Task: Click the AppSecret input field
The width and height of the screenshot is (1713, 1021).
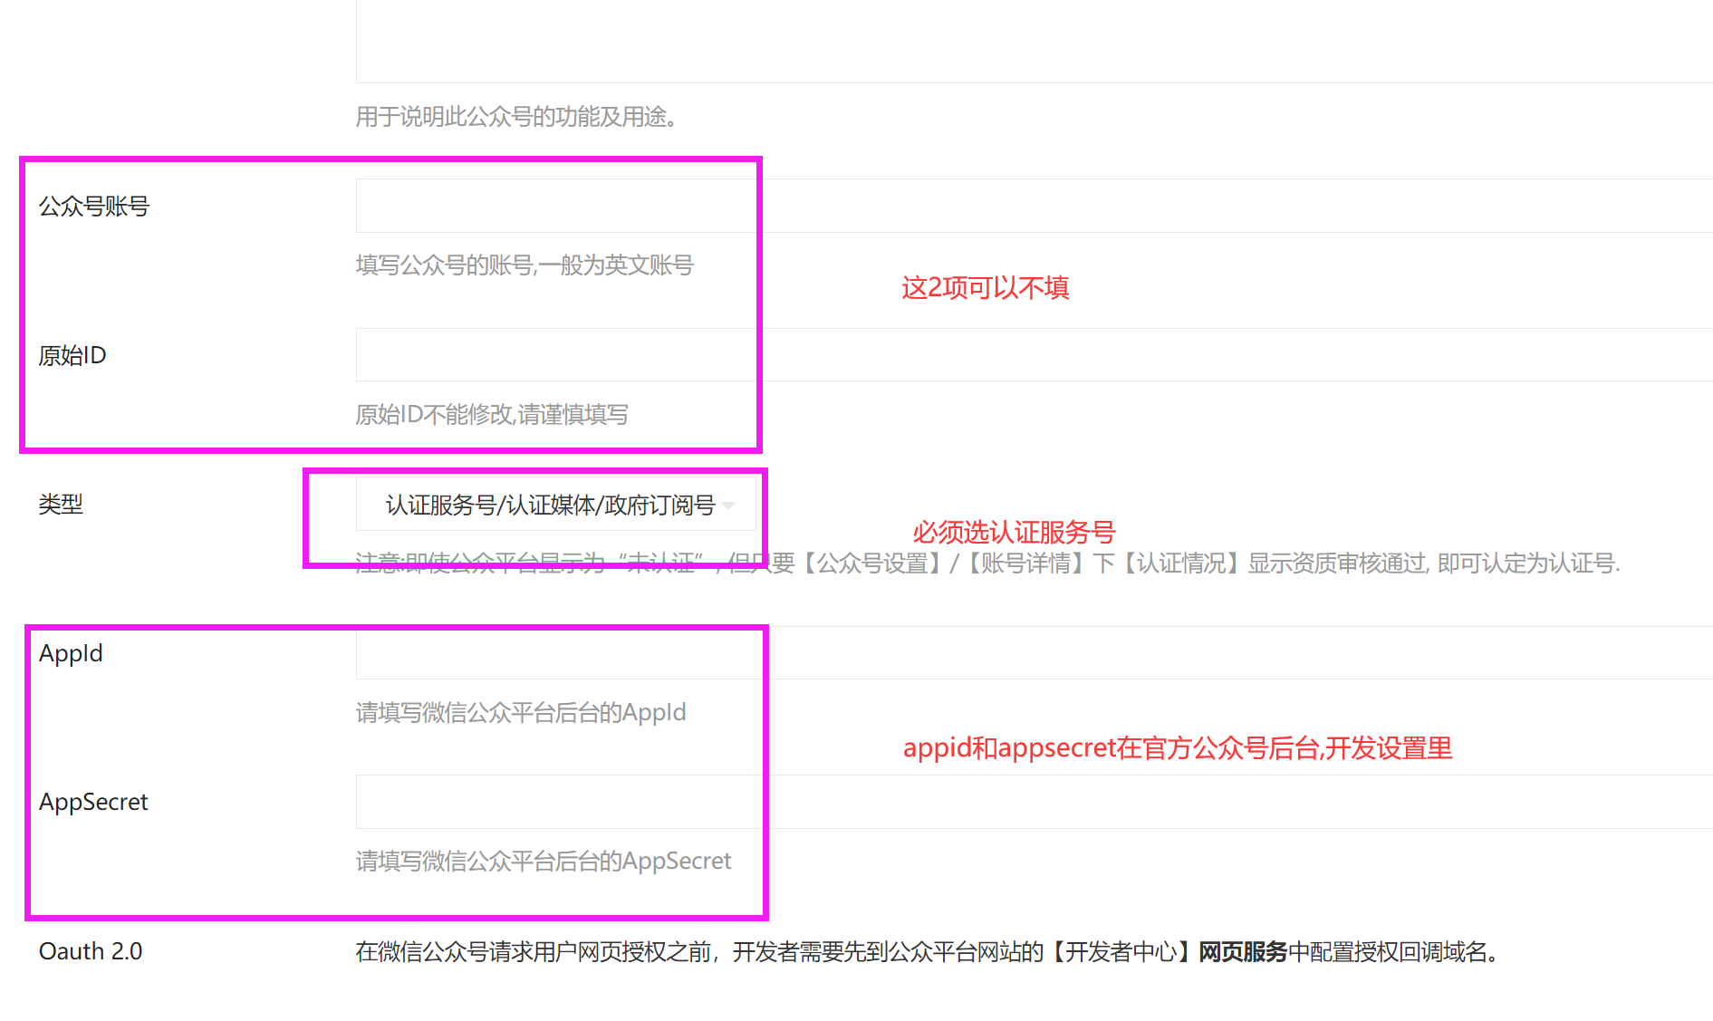Action: 1034,802
